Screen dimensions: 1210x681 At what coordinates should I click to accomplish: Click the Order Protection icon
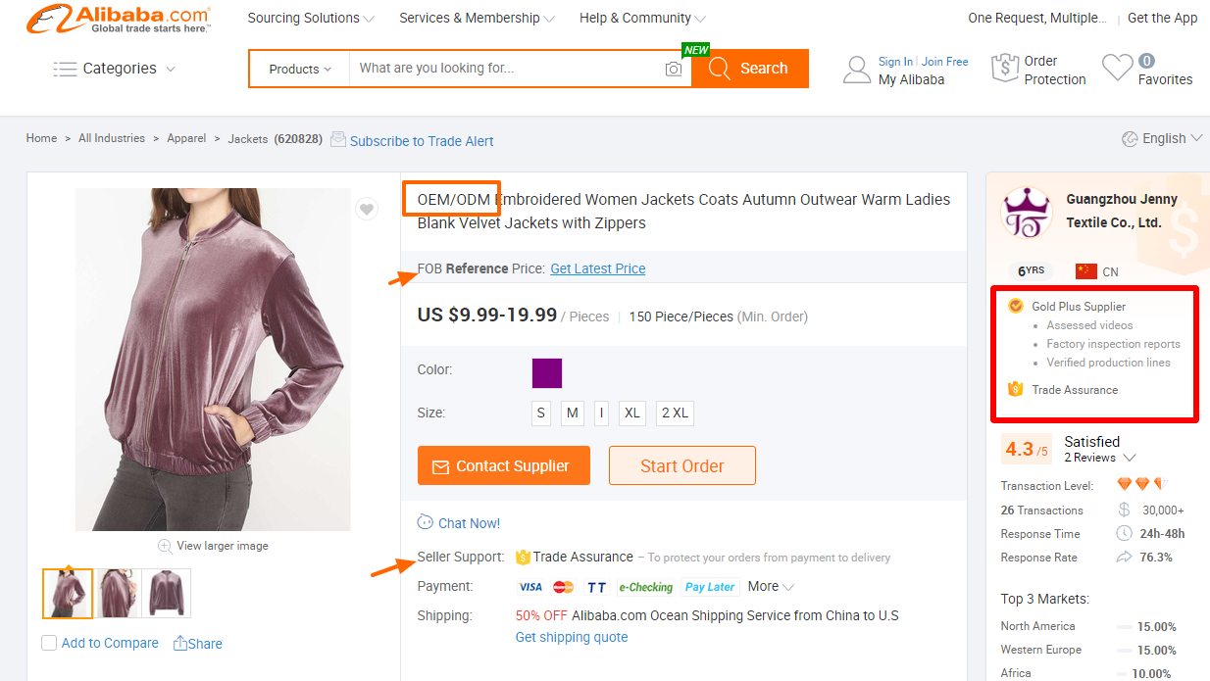click(x=1006, y=68)
